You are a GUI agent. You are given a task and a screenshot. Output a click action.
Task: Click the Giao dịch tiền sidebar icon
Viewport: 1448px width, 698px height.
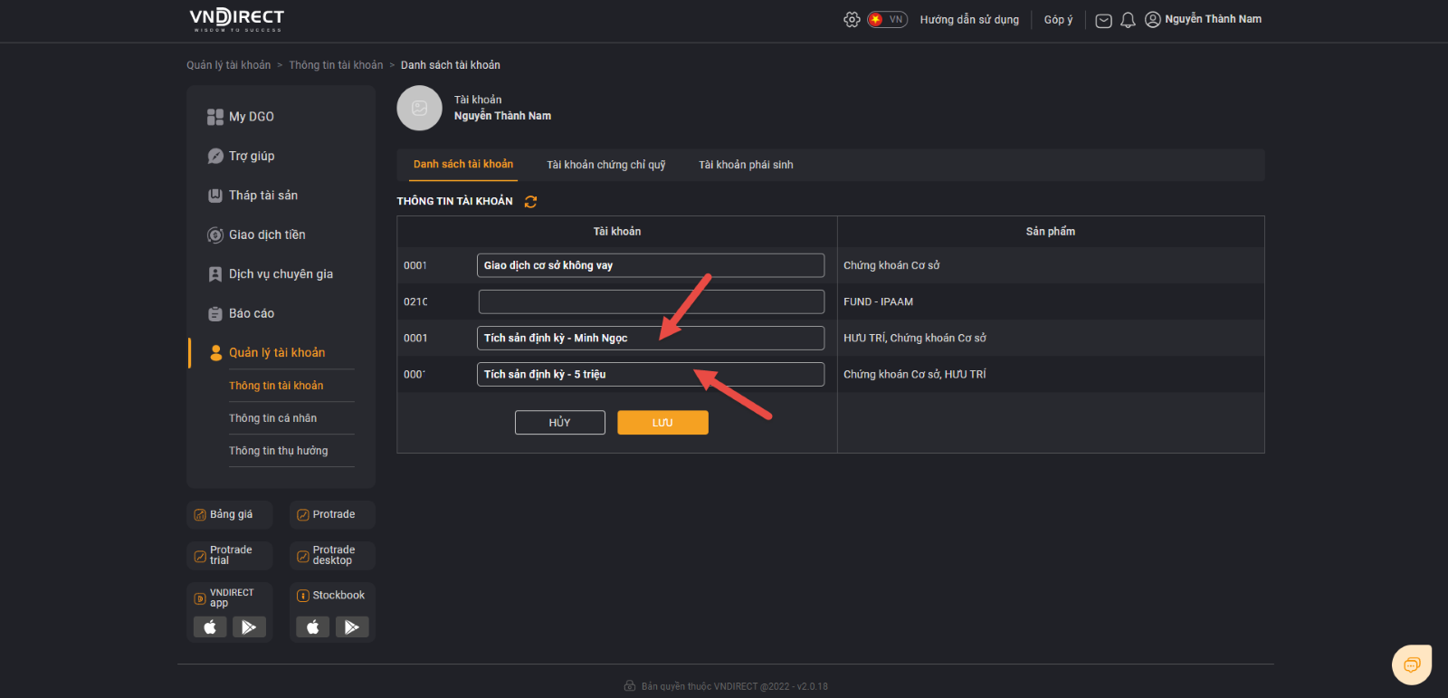point(215,235)
